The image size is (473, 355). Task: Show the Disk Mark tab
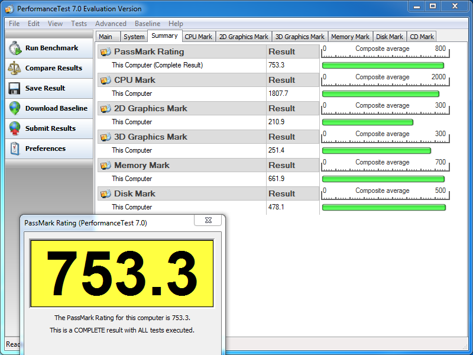[390, 37]
